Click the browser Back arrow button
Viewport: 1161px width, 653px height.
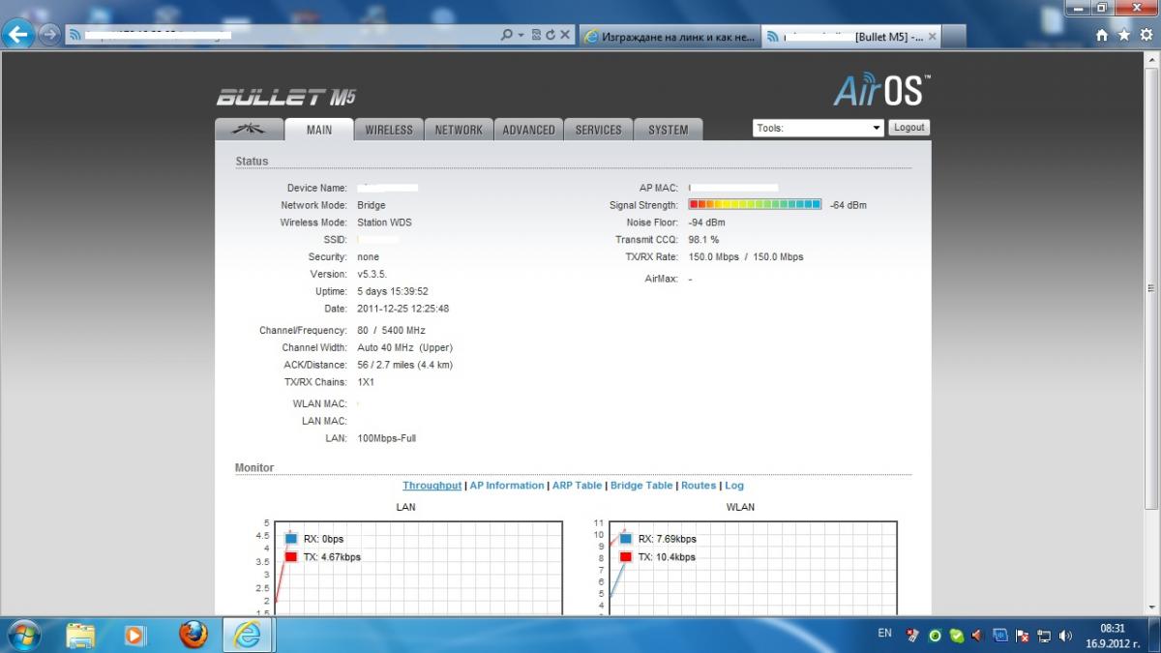[x=19, y=35]
